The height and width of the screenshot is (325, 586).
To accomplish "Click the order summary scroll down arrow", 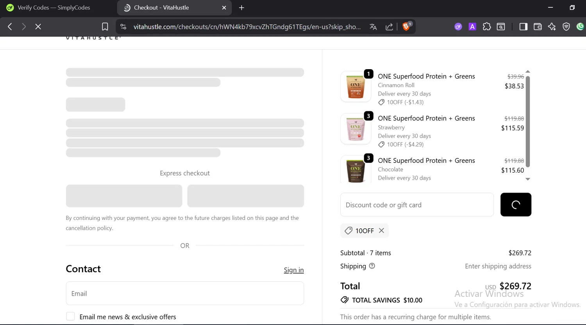I will 528,179.
